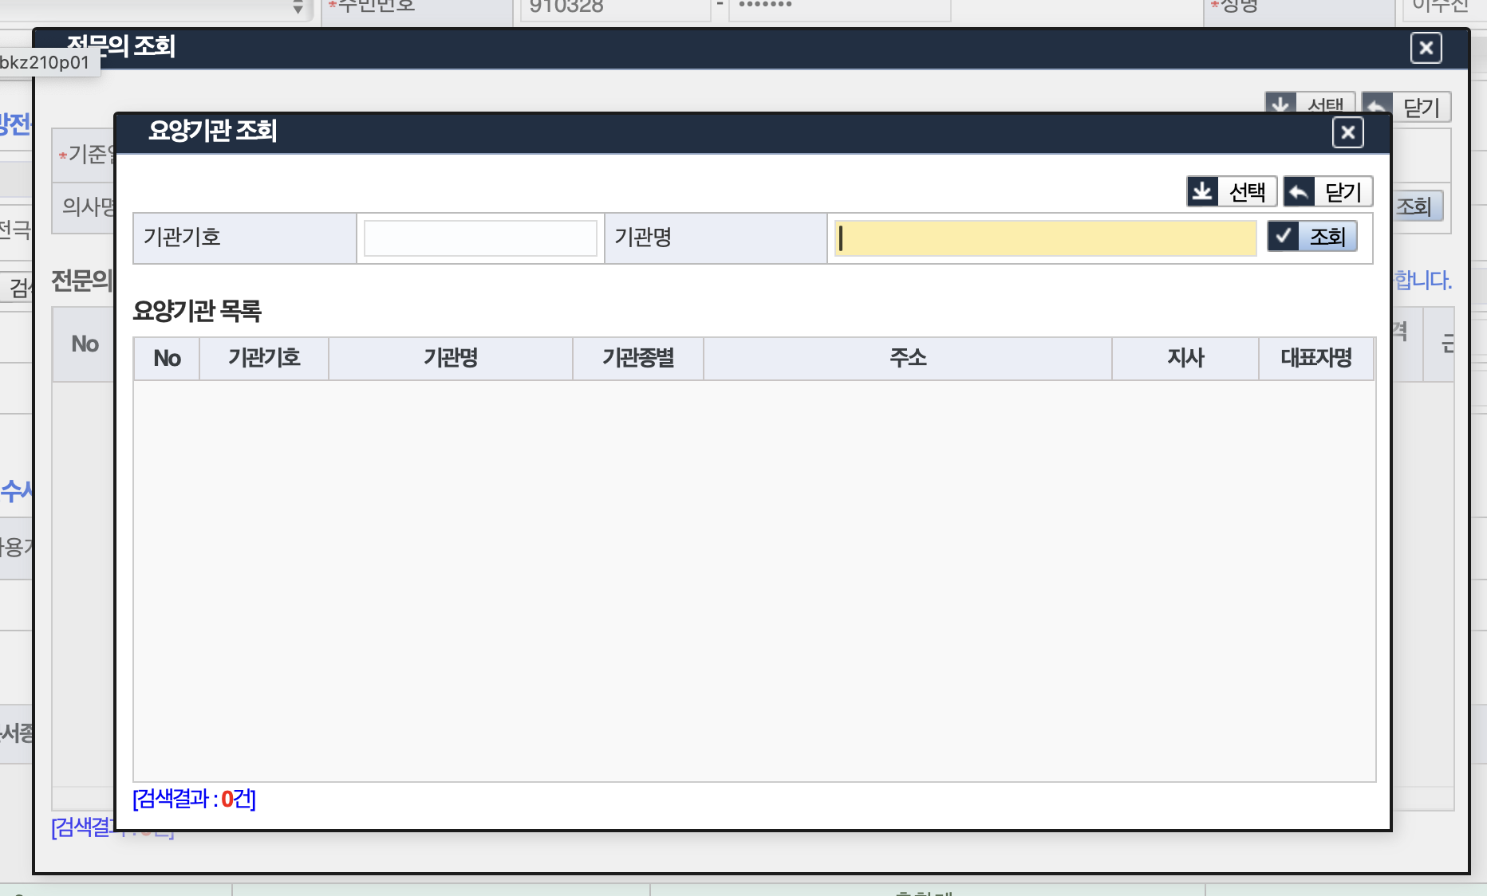The width and height of the screenshot is (1487, 896).
Task: Click the back arrow icon on 닫기 button
Action: (1299, 191)
